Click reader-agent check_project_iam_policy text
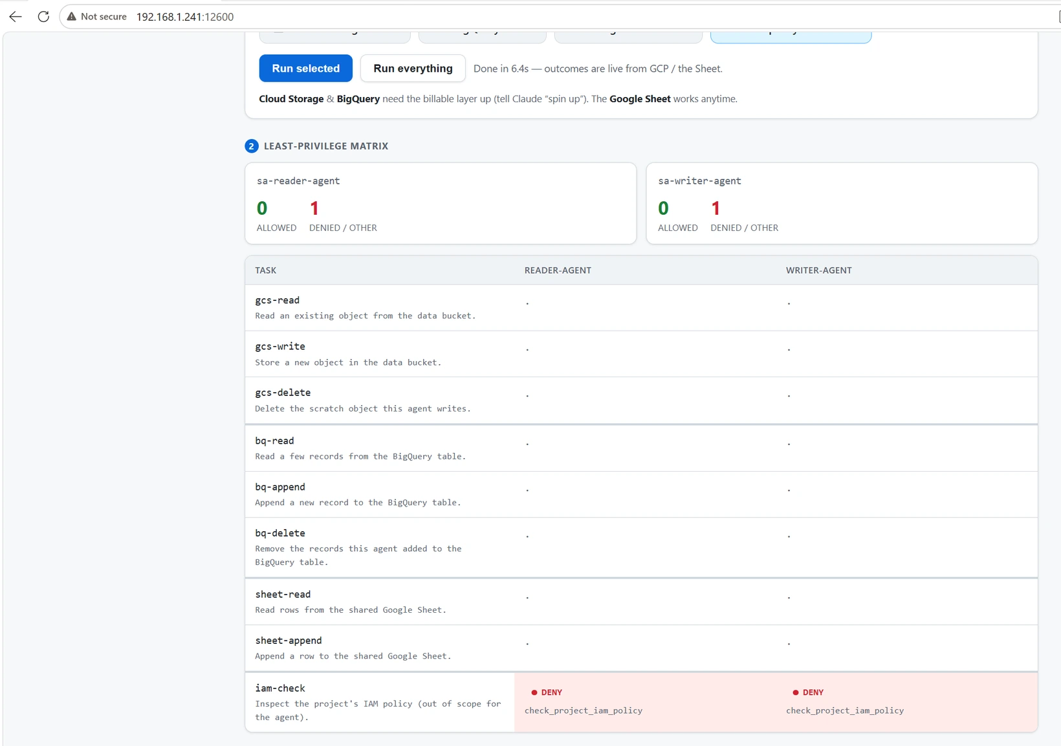 click(584, 710)
